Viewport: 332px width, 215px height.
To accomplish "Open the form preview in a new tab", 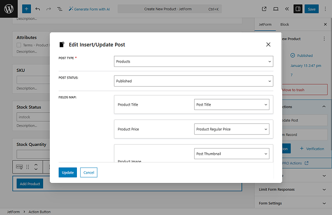I will coord(264,9).
